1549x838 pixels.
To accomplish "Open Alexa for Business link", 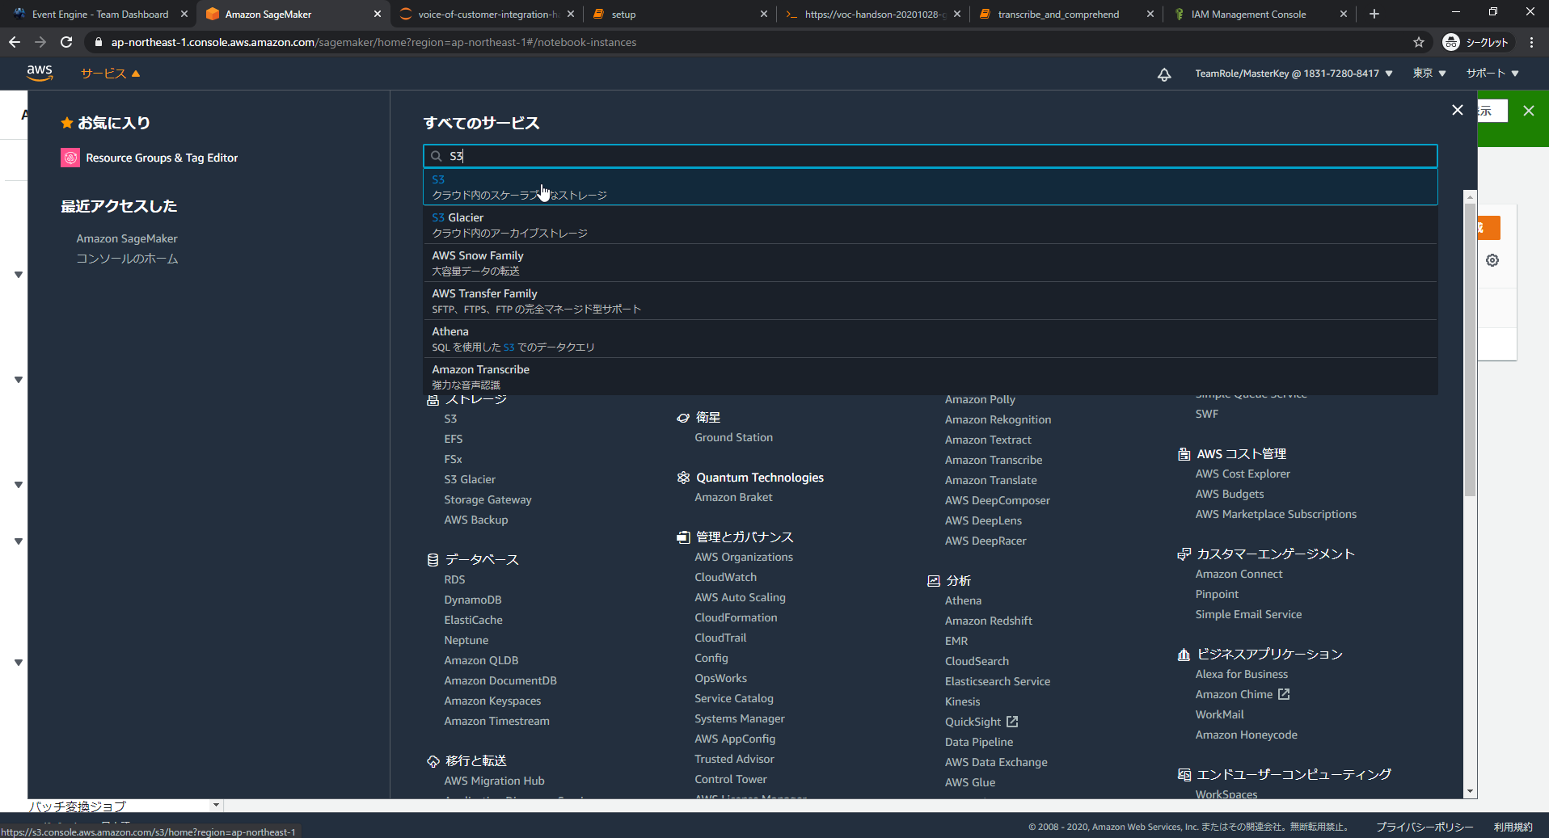I will pos(1241,674).
